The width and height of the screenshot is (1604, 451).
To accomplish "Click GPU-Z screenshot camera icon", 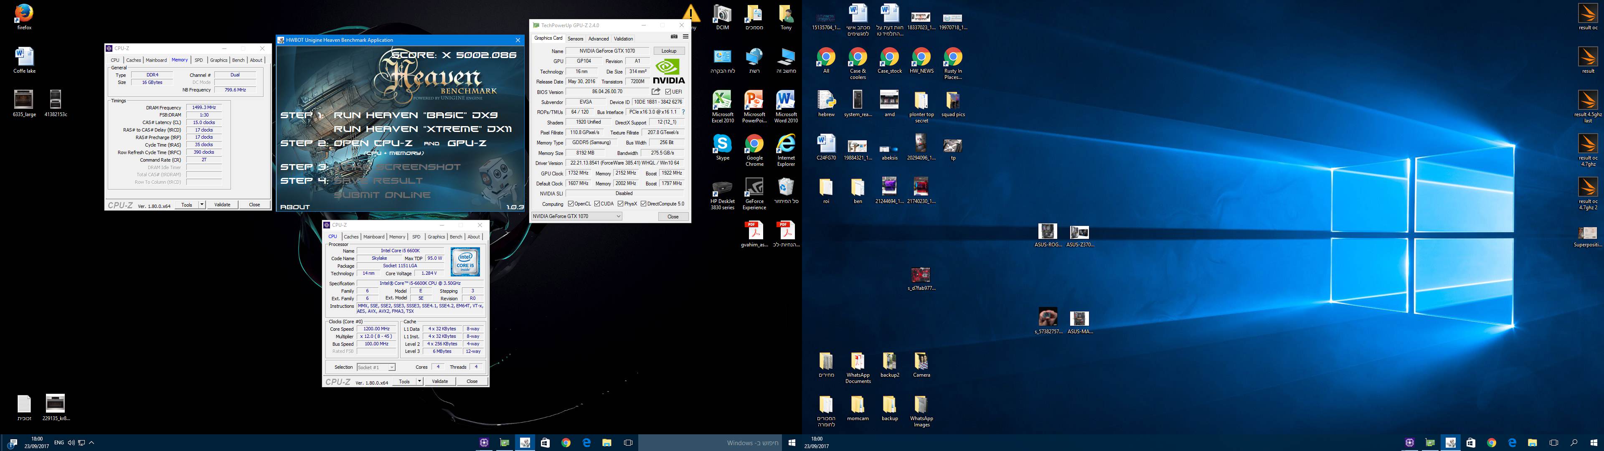I will (x=674, y=37).
